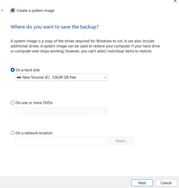Click the 'Where do you want to save the backup?' heading

click(54, 27)
